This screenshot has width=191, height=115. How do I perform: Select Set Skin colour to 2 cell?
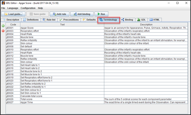(62, 90)
